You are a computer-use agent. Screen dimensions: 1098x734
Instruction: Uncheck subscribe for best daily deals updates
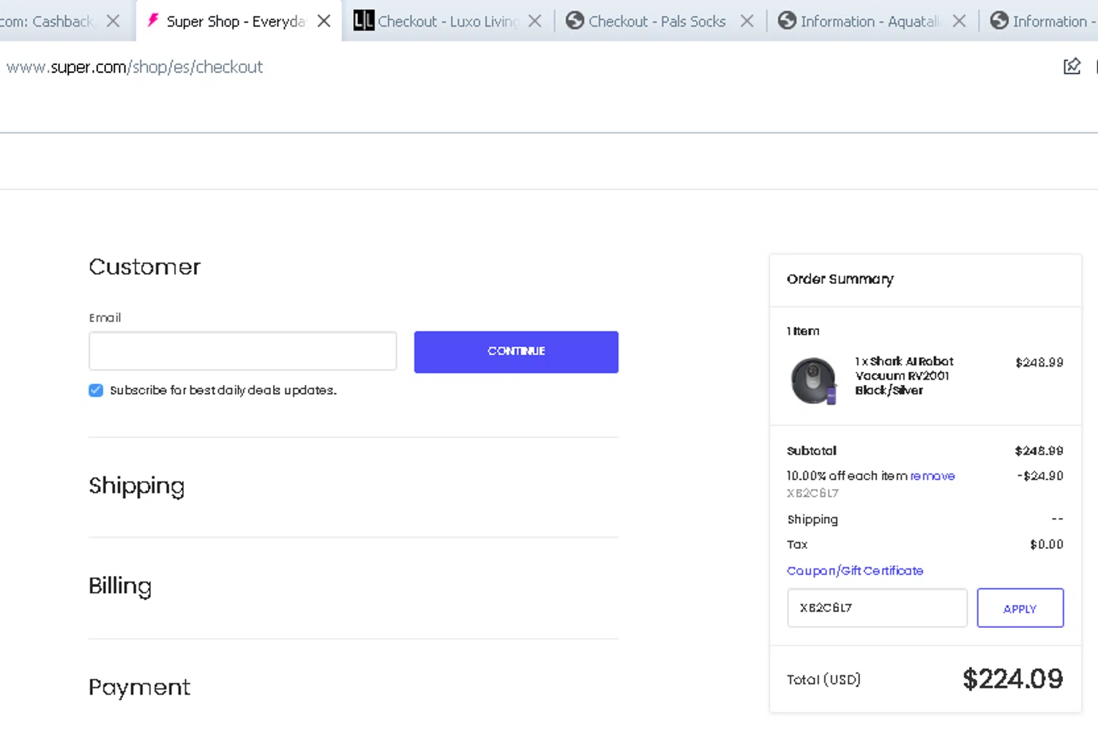click(x=96, y=390)
